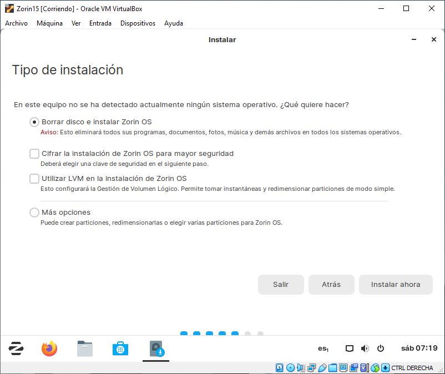This screenshot has width=445, height=374.
Task: Click the display screen tray icon
Action: pos(349,348)
